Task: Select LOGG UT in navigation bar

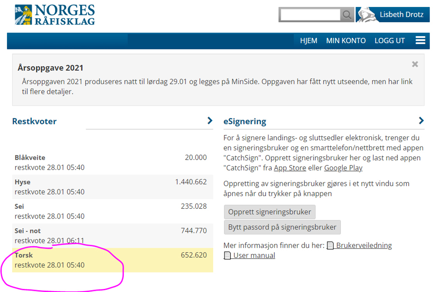Action: click(x=389, y=41)
